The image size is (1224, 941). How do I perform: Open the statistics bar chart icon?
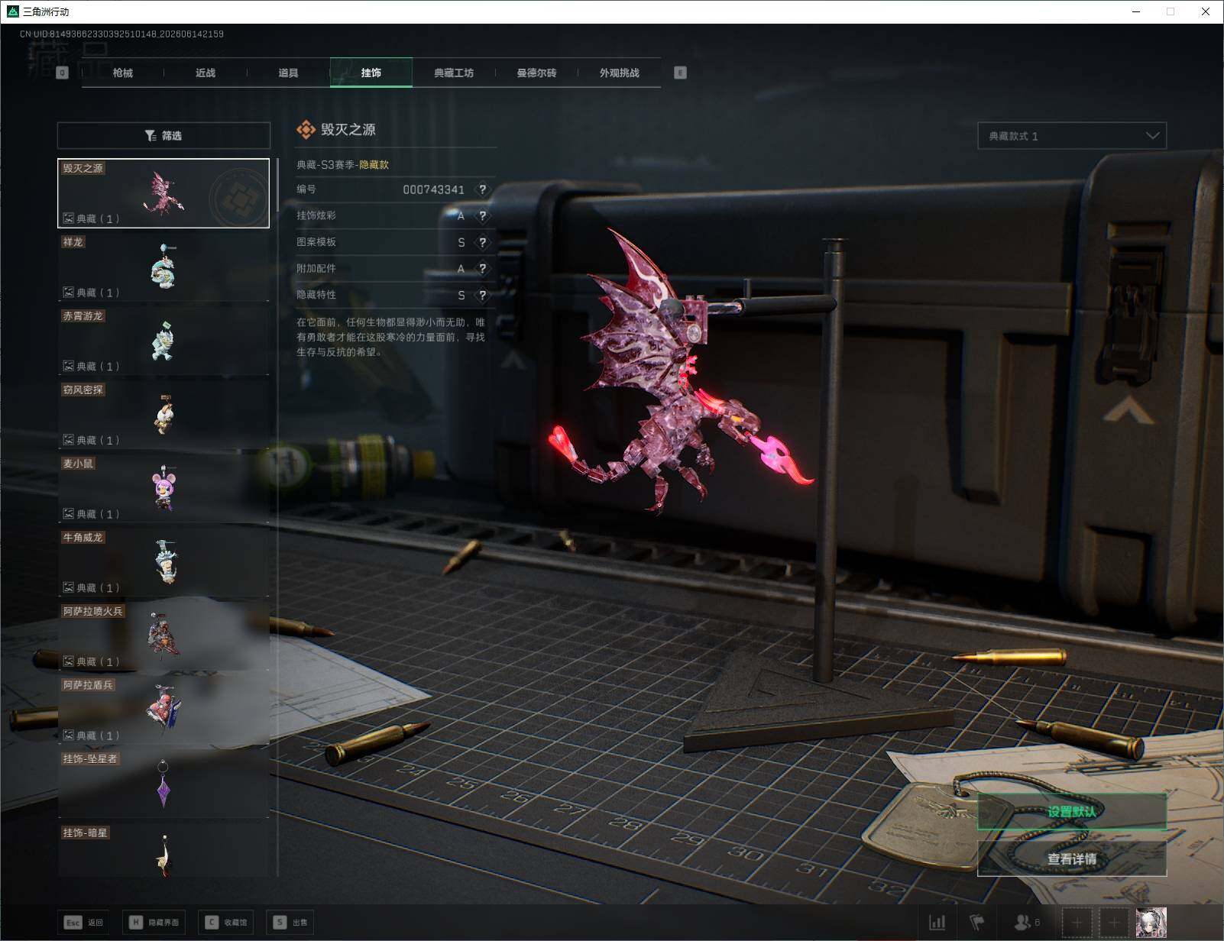point(937,923)
